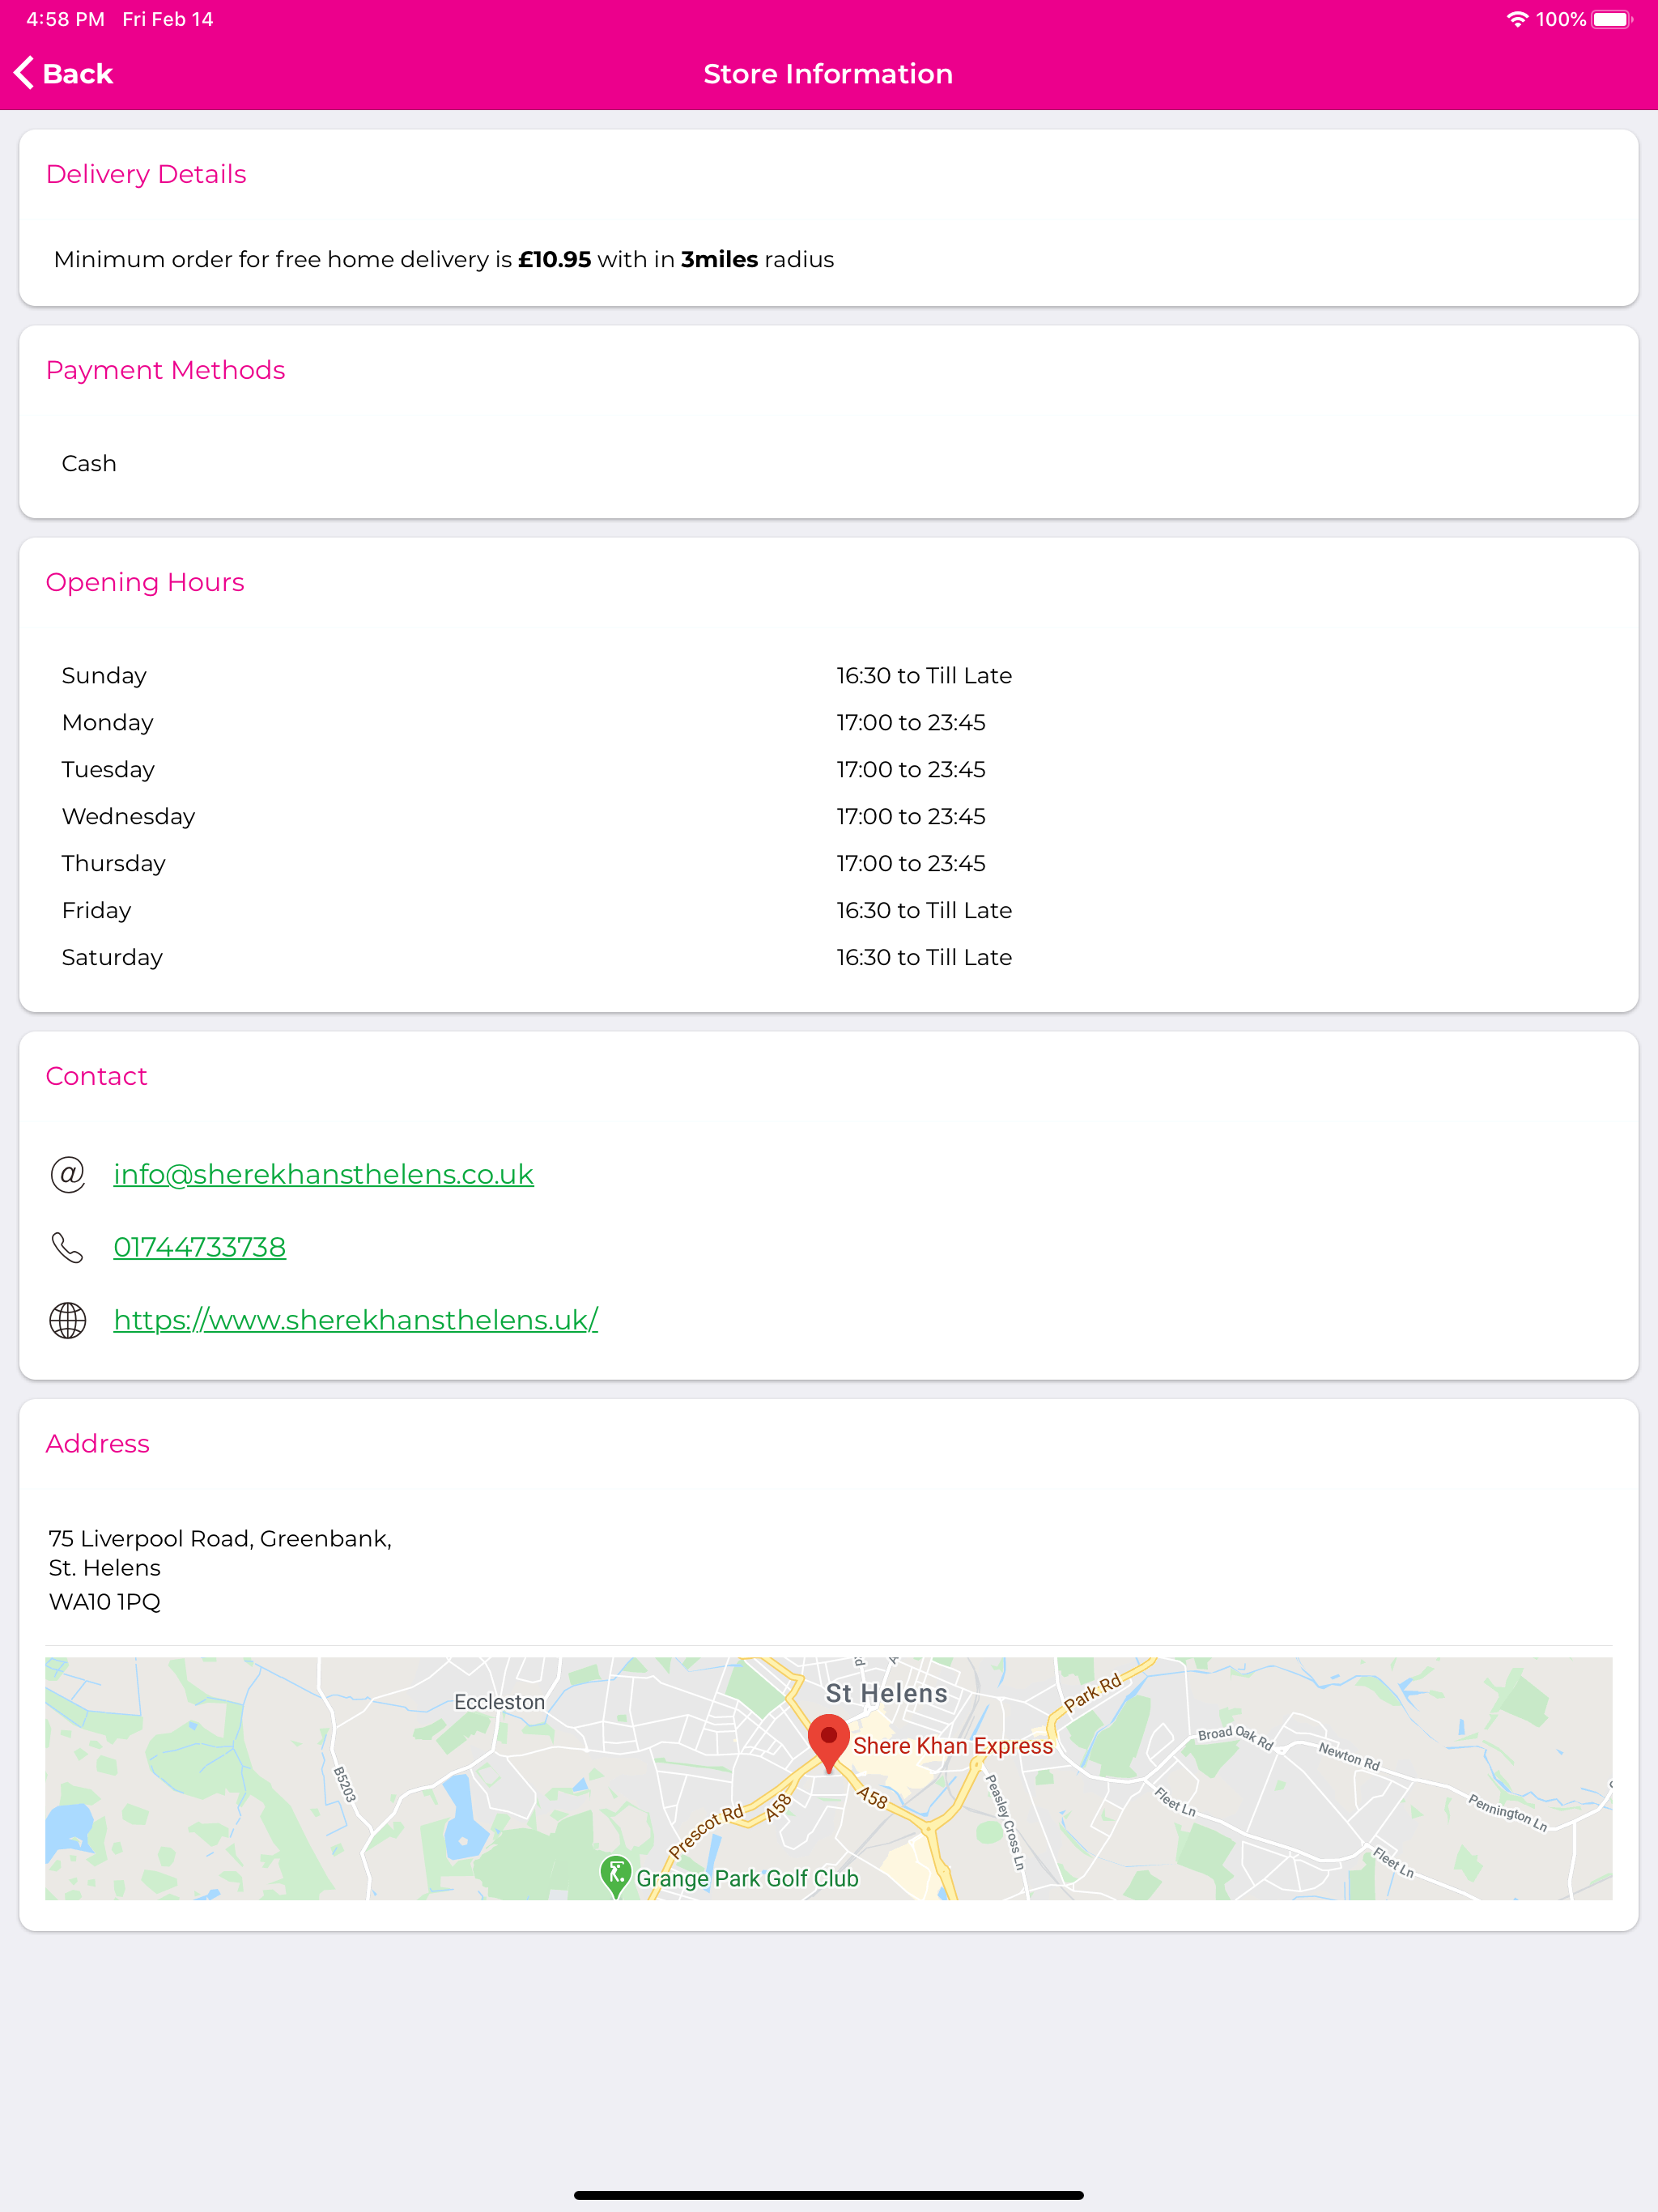Tap the Monday row label

point(108,723)
